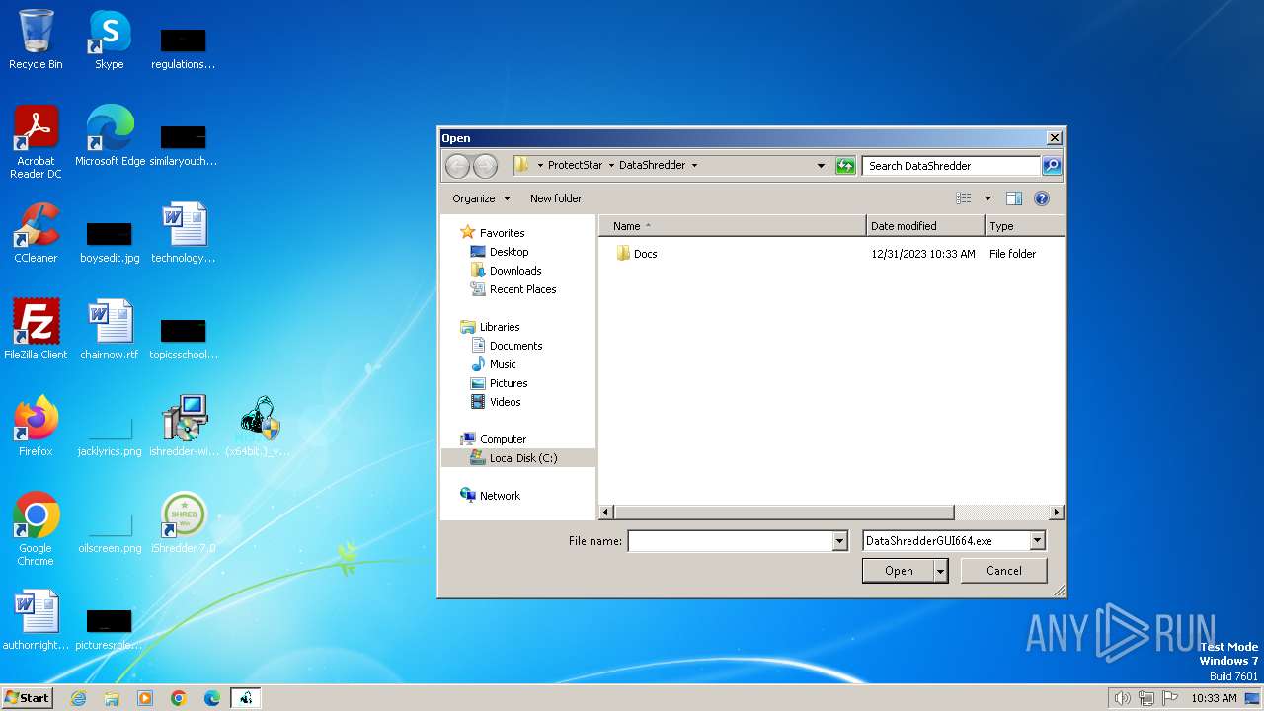Open Google Chrome desktop shortcut
The height and width of the screenshot is (711, 1264).
(36, 529)
